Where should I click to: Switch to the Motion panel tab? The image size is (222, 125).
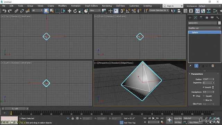[207, 18]
